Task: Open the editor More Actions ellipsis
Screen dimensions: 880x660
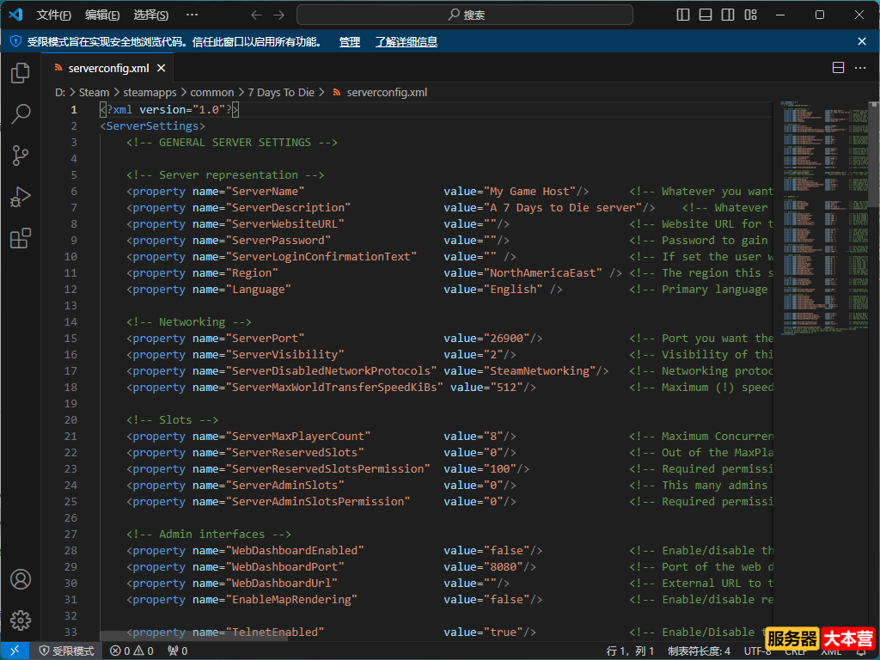Action: point(859,68)
